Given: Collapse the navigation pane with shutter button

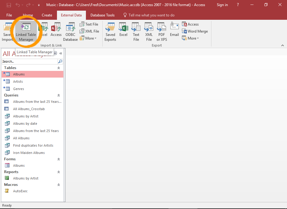Looking at the screenshot, I should coord(61,53).
